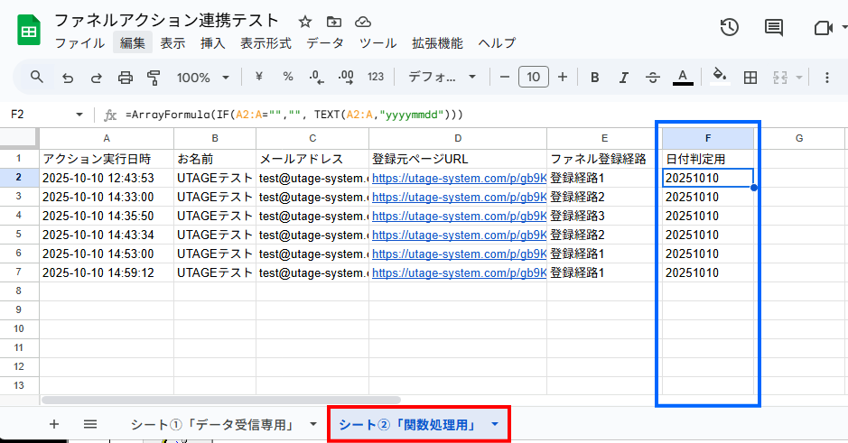
Task: Open the F2 name box dropdown
Action: [79, 115]
